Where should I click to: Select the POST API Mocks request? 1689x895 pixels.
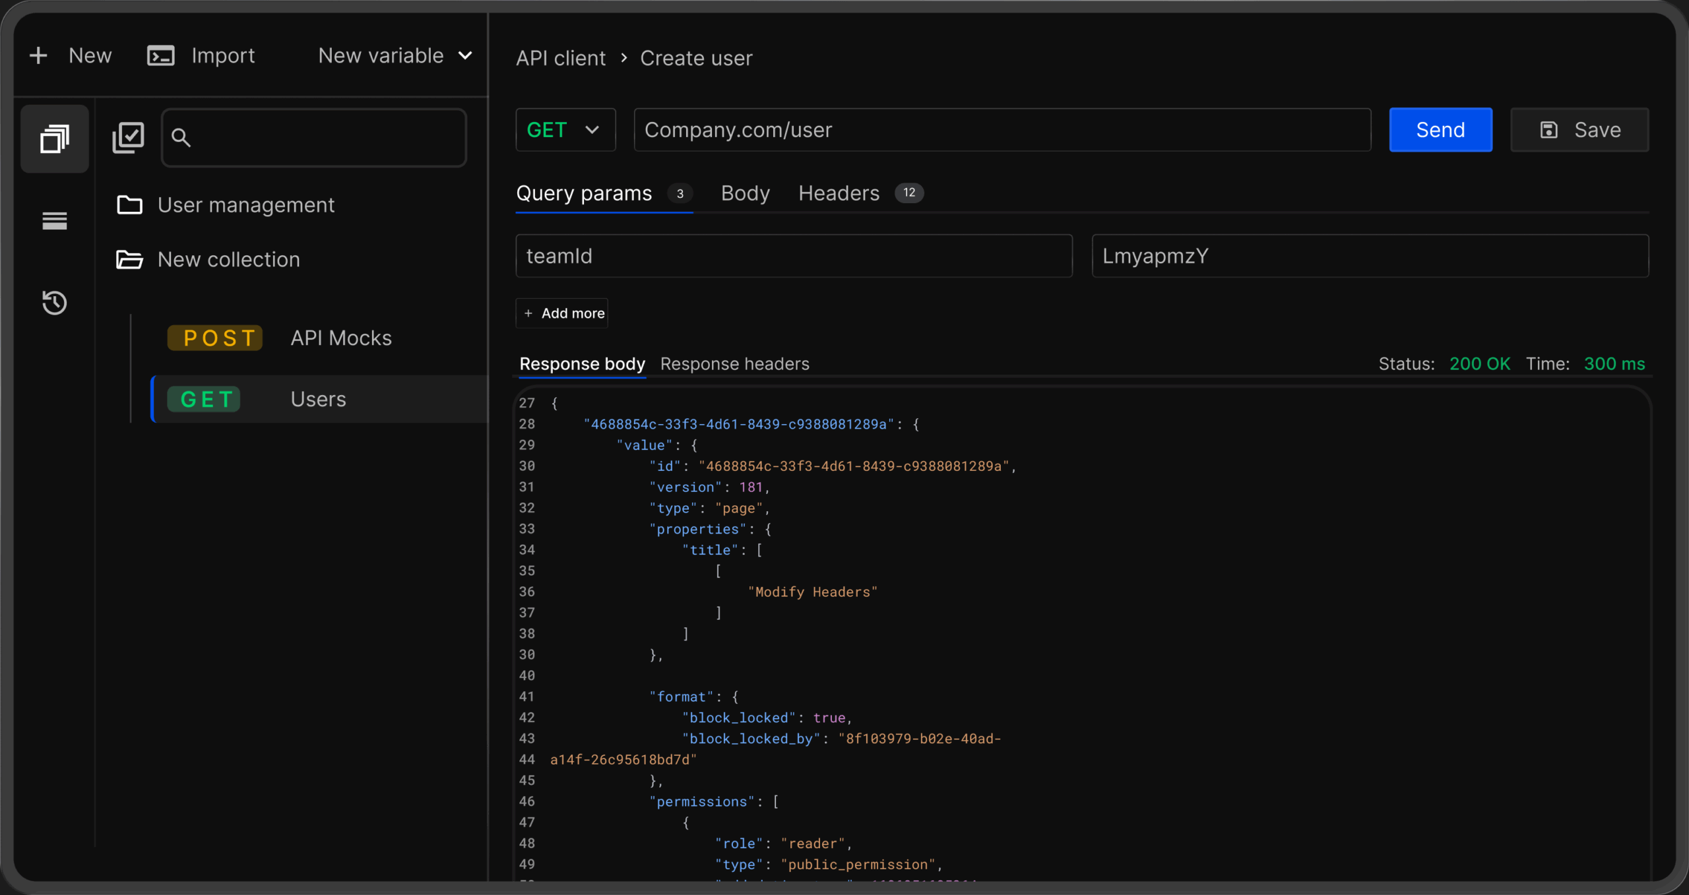(280, 338)
